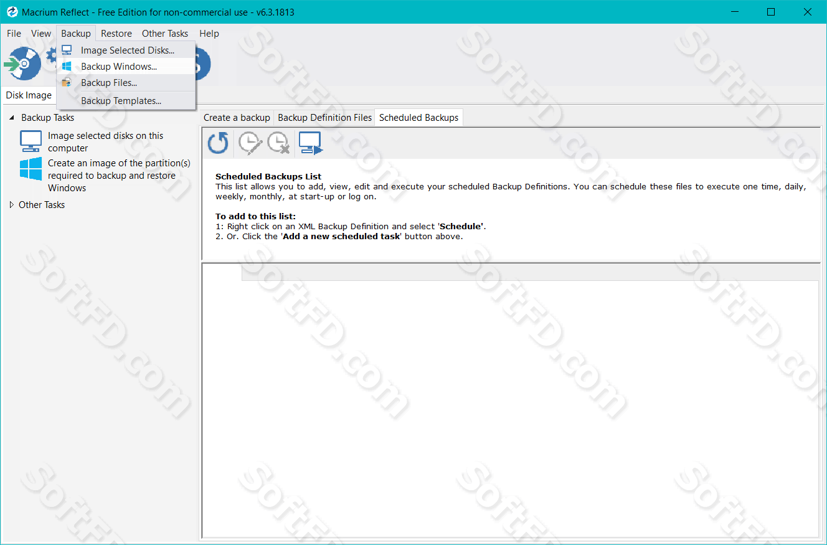Click the monitor icon in Backup Tasks
The image size is (827, 545).
(x=31, y=141)
